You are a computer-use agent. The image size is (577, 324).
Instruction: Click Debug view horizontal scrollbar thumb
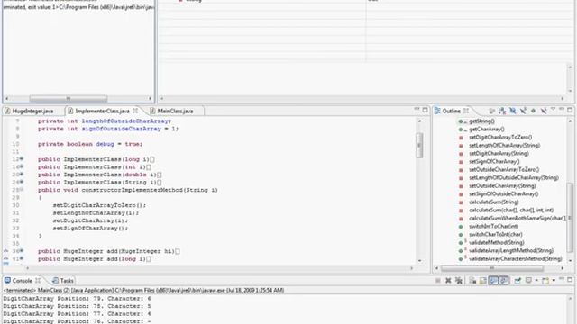click(x=69, y=98)
